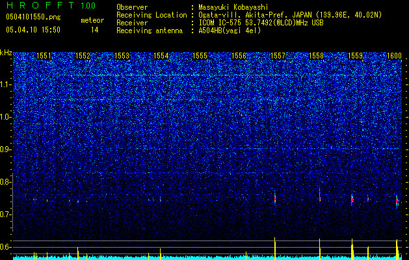409x260 pixels.
Task: Click the 1559 time axis label
Action: 356,55
